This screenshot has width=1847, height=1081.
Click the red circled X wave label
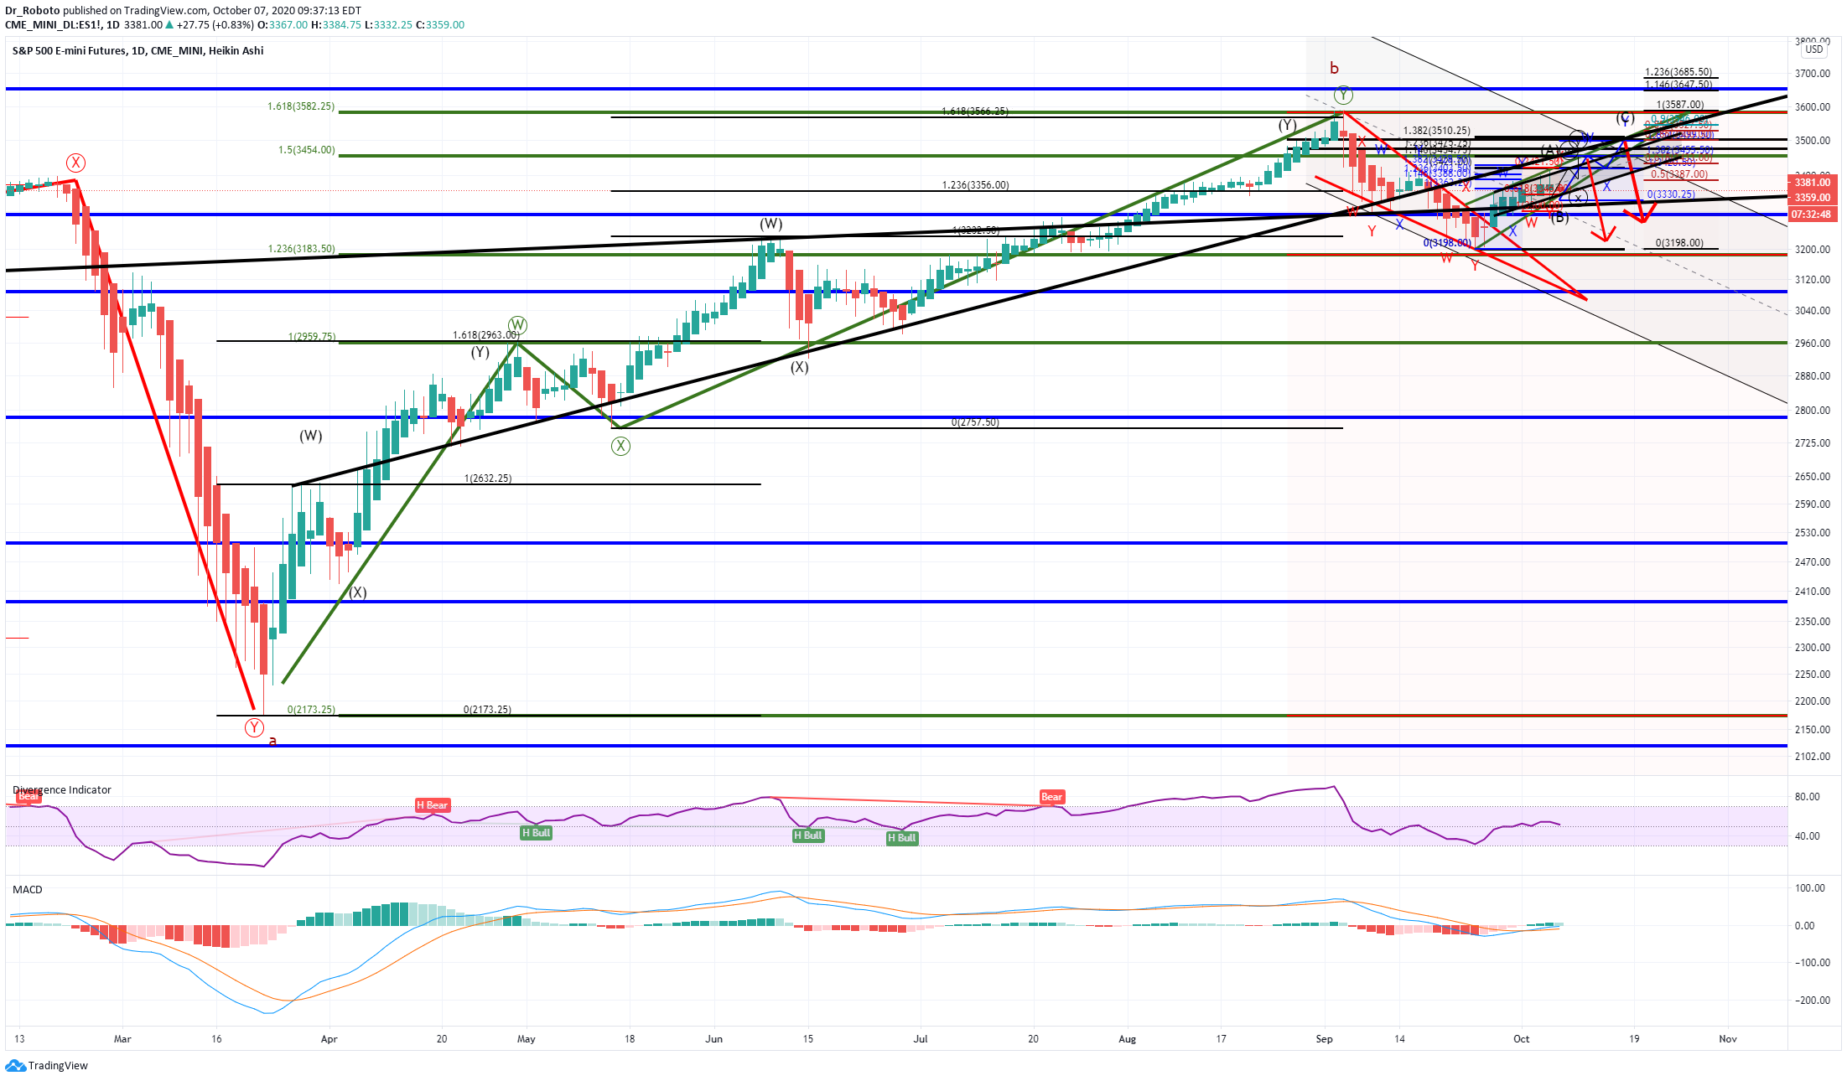[x=76, y=163]
